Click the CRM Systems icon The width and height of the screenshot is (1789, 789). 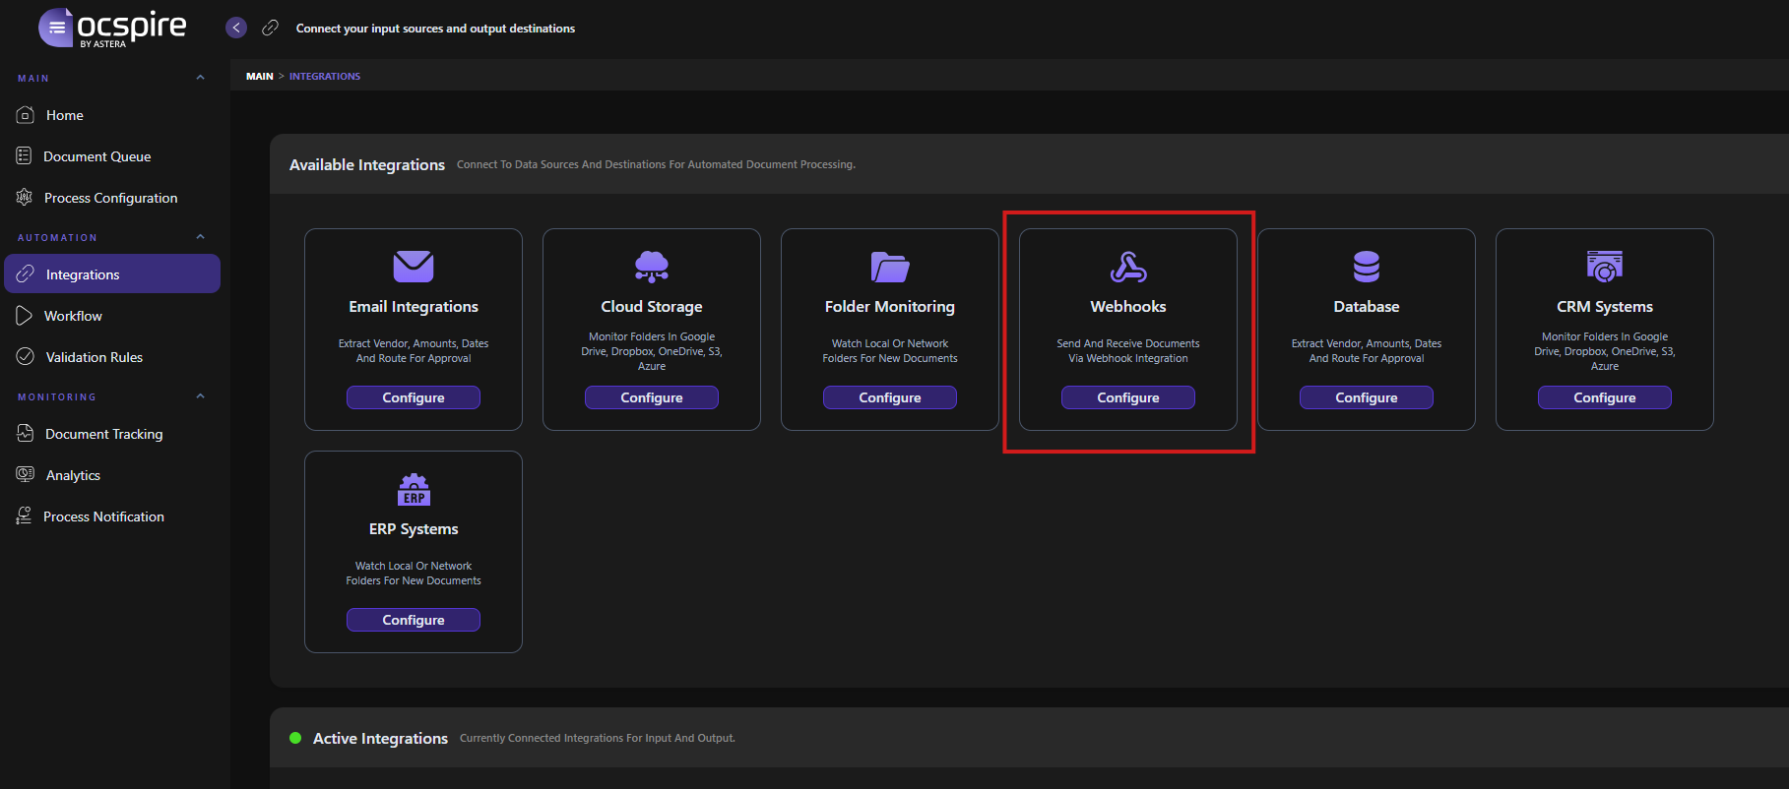[x=1605, y=267]
